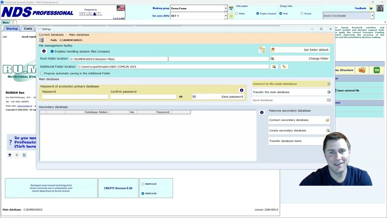This screenshot has height=218, width=387.
Task: Click the red arrow icon on Set folder default
Action: [273, 50]
